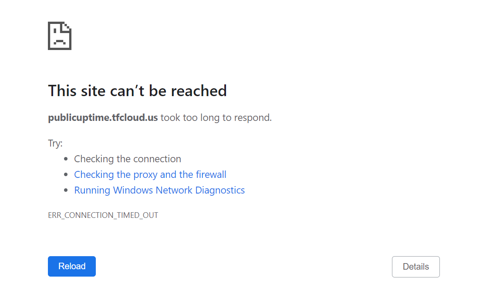
Task: Reload the page using the blue button
Action: [71, 266]
